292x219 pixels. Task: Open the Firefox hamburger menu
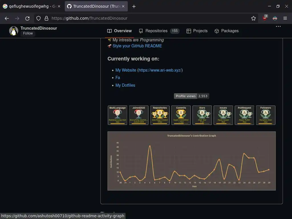click(x=285, y=18)
